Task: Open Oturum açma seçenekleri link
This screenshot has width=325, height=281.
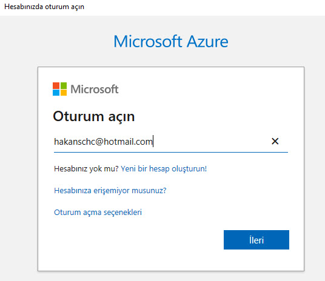Action: pos(98,213)
